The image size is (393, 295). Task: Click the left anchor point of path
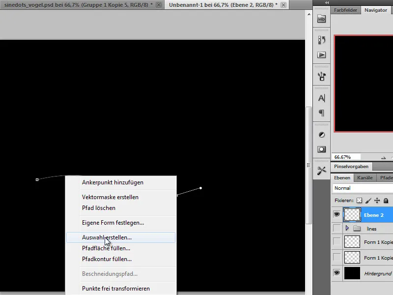coord(37,179)
